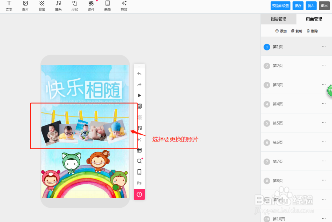Select 第8页 in page list
This screenshot has height=222, width=332.
pyautogui.click(x=296, y=181)
